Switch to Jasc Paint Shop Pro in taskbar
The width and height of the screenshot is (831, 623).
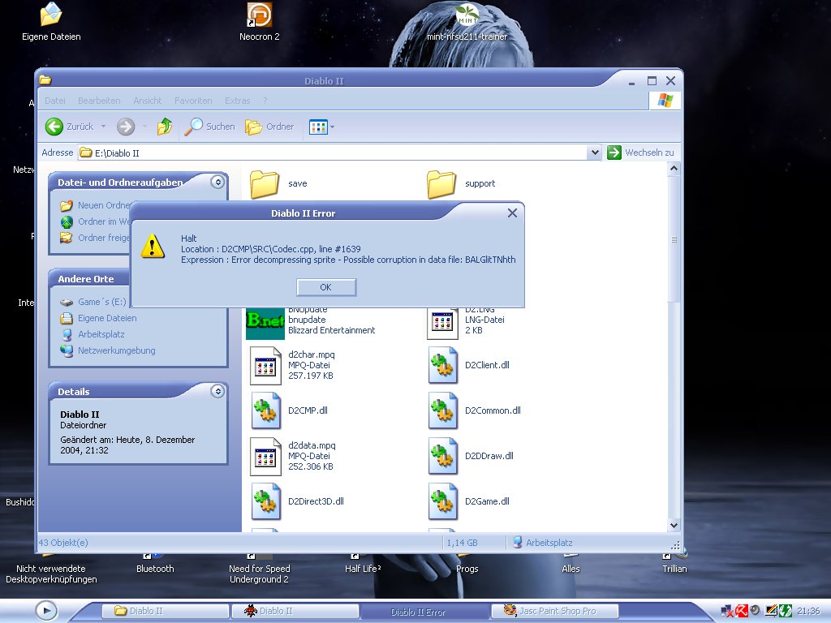click(554, 611)
